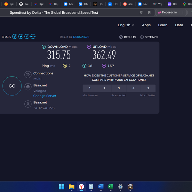The image size is (192, 192).
Task: Click the upload latency icon
Action: click(104, 66)
